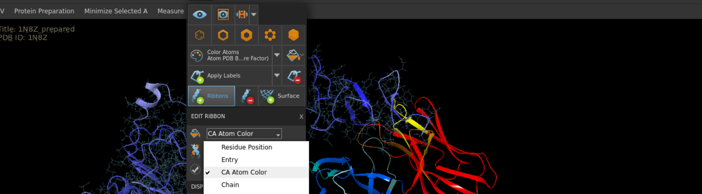Click the remove ribbons icon
The image size is (702, 194).
pyautogui.click(x=247, y=96)
